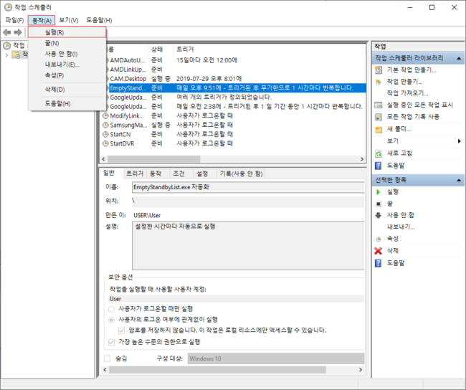Select 사용자가 로그온할 때만 실행 radio button

coord(110,308)
